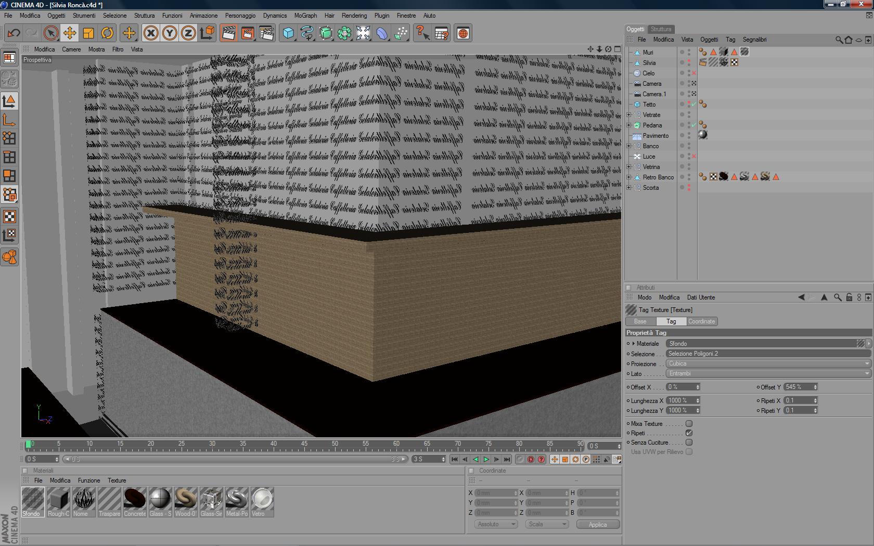Select the Concrete material thumbnail
This screenshot has width=874, height=546.
[x=135, y=502]
